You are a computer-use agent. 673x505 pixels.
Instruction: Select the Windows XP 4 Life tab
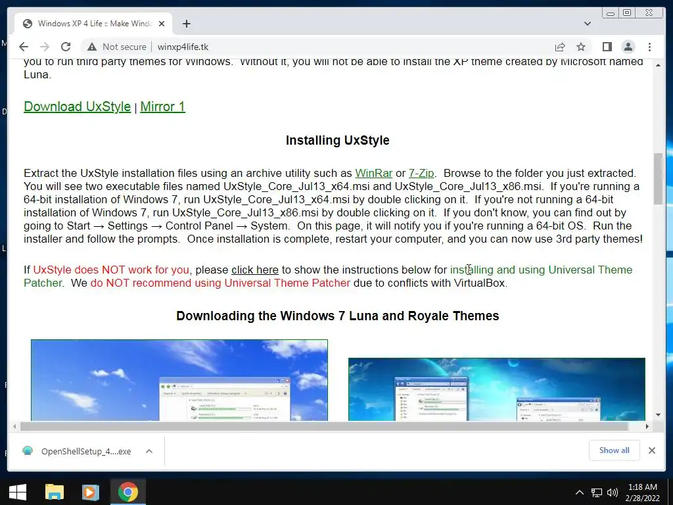(x=93, y=24)
